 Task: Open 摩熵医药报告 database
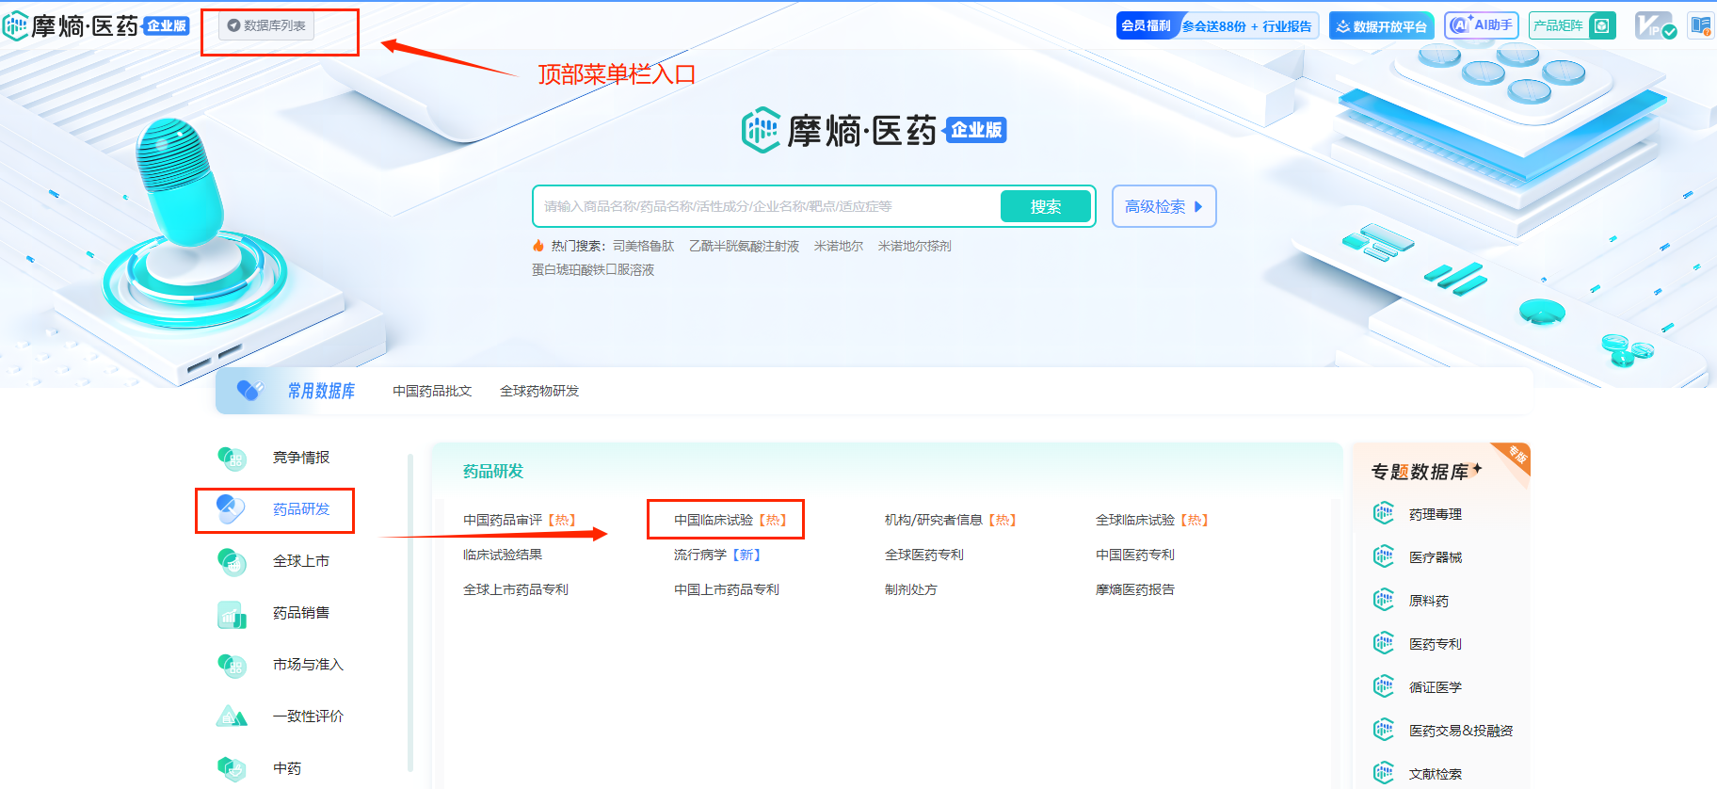1135,589
